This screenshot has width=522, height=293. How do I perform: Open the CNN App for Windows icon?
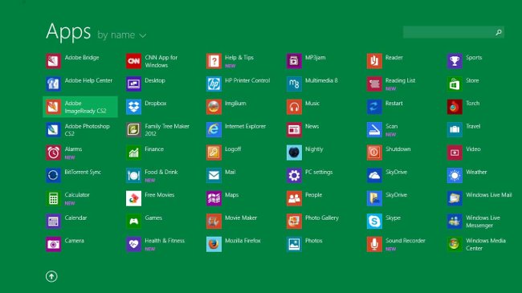133,61
